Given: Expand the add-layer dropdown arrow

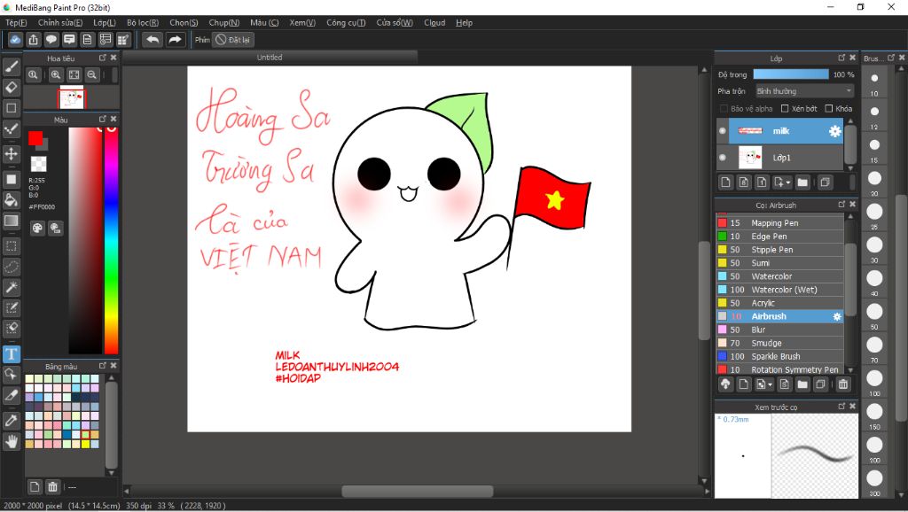Looking at the screenshot, I should [x=787, y=182].
